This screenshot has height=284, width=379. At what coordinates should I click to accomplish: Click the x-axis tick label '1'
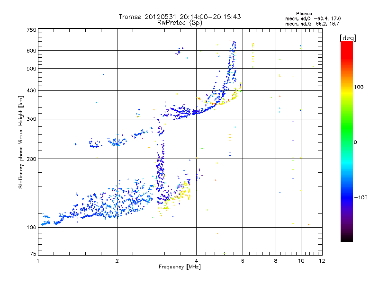point(38,261)
